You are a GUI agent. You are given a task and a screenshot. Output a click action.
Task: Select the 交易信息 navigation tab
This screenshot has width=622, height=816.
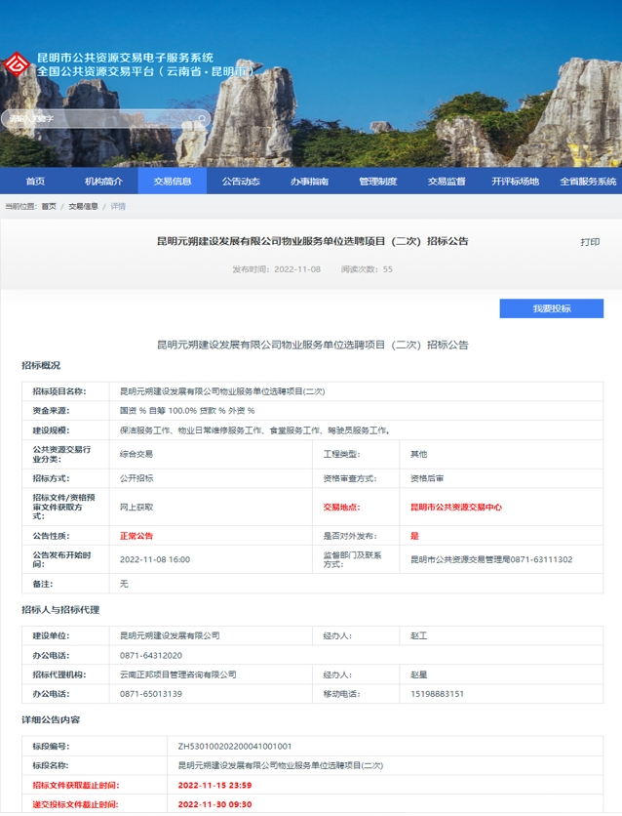pyautogui.click(x=172, y=182)
